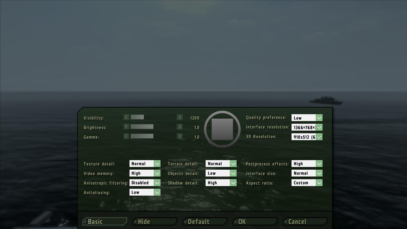407x229 pixels.
Task: Open Aspect ratio dropdown
Action: click(307, 183)
